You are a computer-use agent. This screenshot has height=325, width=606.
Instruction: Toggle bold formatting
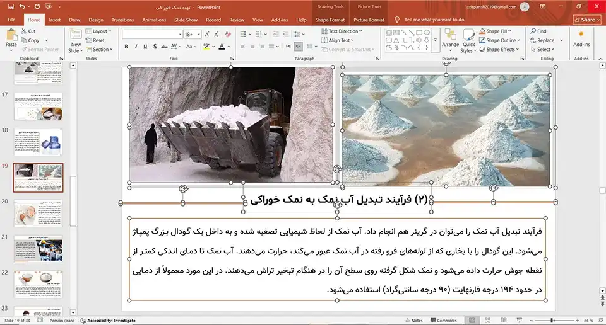126,47
